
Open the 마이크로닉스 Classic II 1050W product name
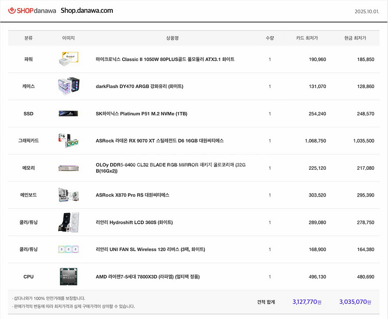165,59
